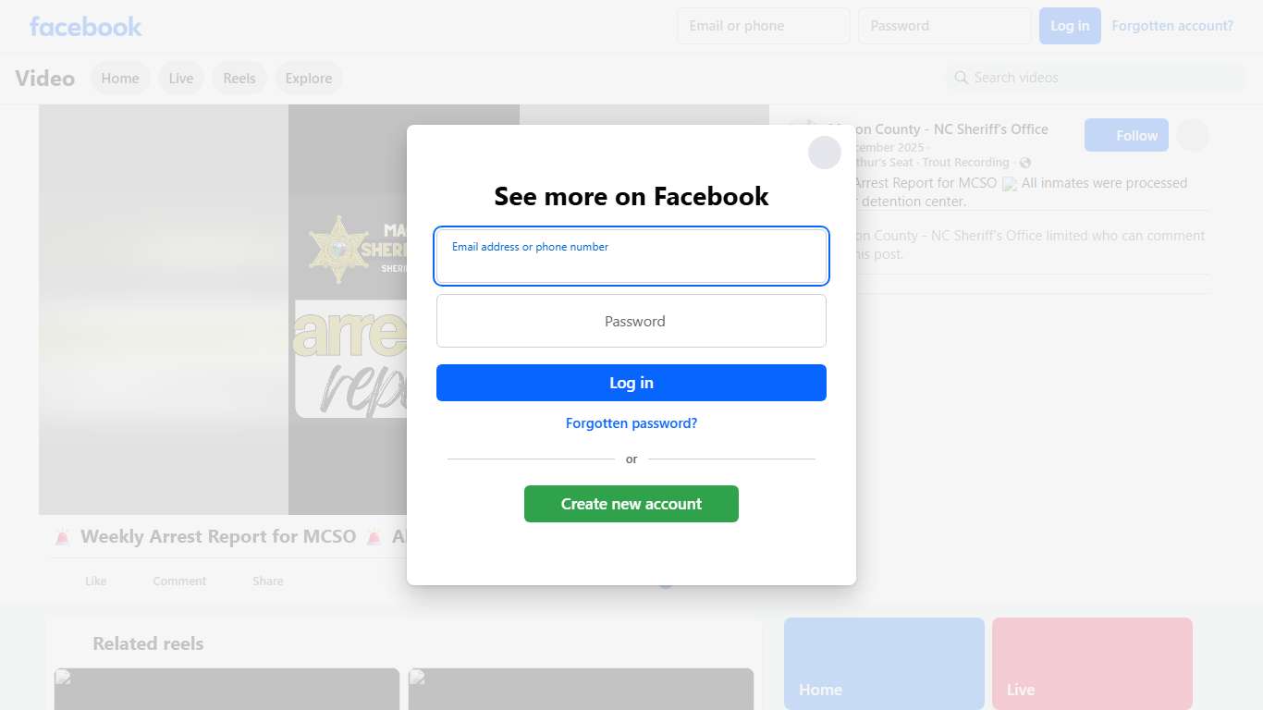Click the header Email or phone field
The image size is (1263, 710).
coord(764,26)
